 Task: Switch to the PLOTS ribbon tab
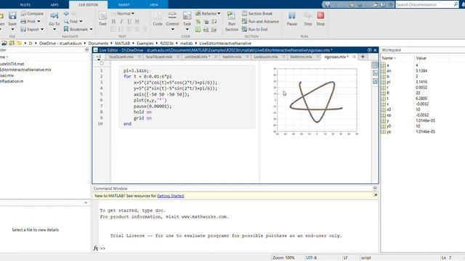(25, 5)
